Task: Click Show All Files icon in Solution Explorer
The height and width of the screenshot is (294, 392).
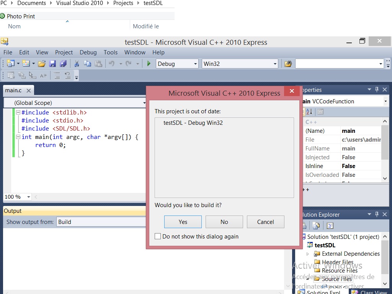Action: point(316,226)
